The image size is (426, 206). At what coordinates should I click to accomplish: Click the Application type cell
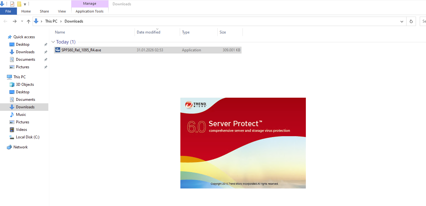coord(191,50)
